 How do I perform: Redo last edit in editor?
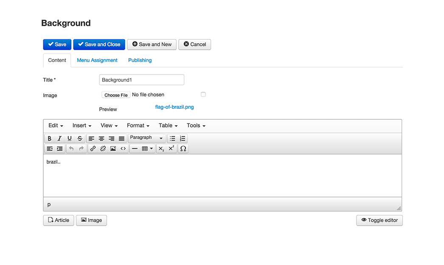(x=81, y=149)
